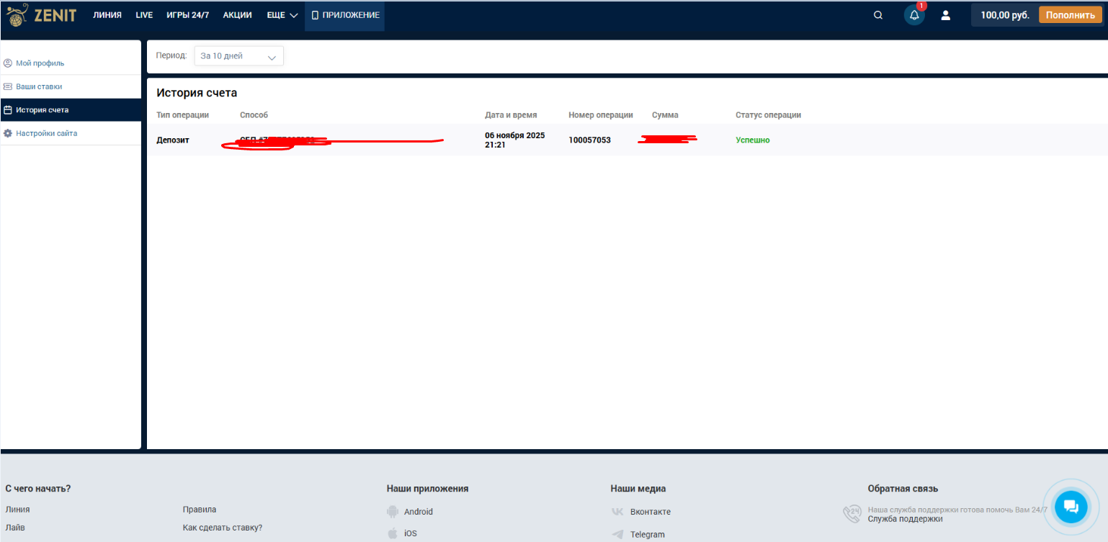This screenshot has width=1108, height=542.
Task: Click the Telegram media icon
Action: pos(617,534)
